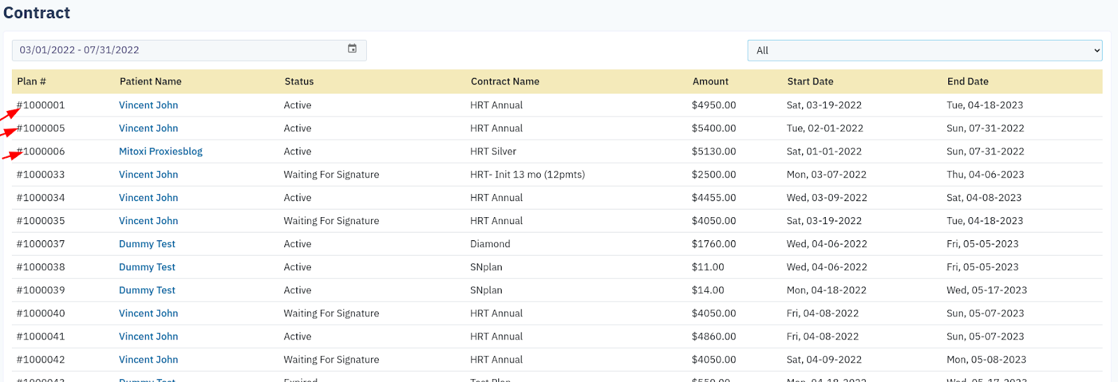Sort by the Start Date column header
The image size is (1118, 382).
810,82
